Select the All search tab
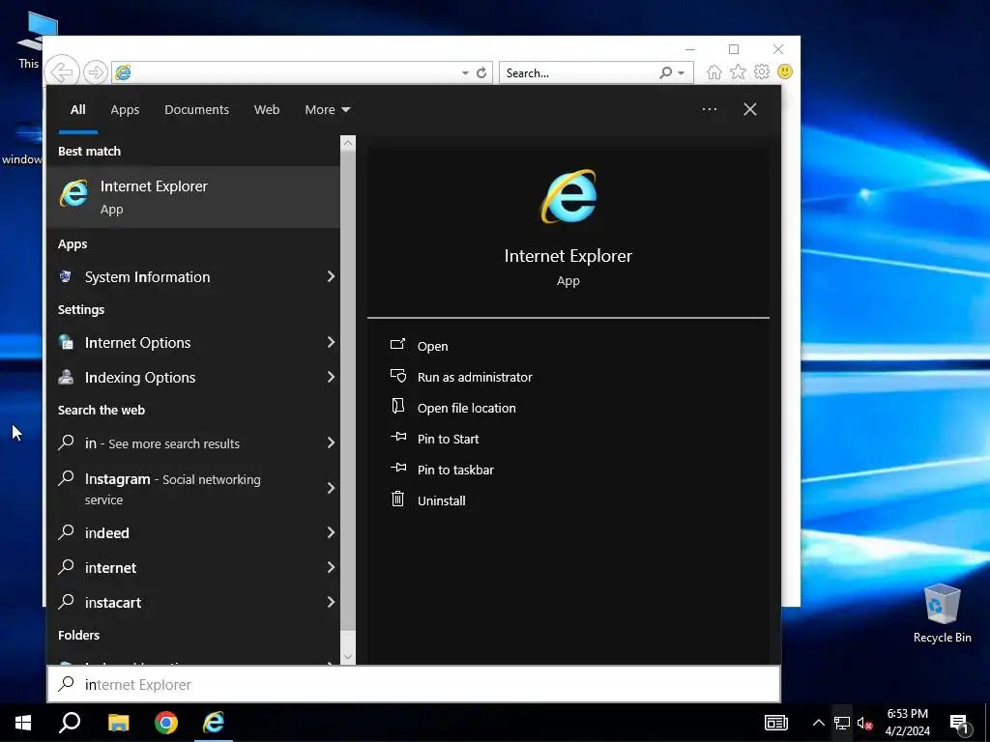The height and width of the screenshot is (742, 990). tap(77, 110)
